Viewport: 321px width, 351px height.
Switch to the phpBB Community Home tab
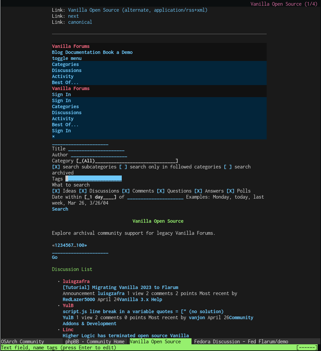tap(96, 342)
